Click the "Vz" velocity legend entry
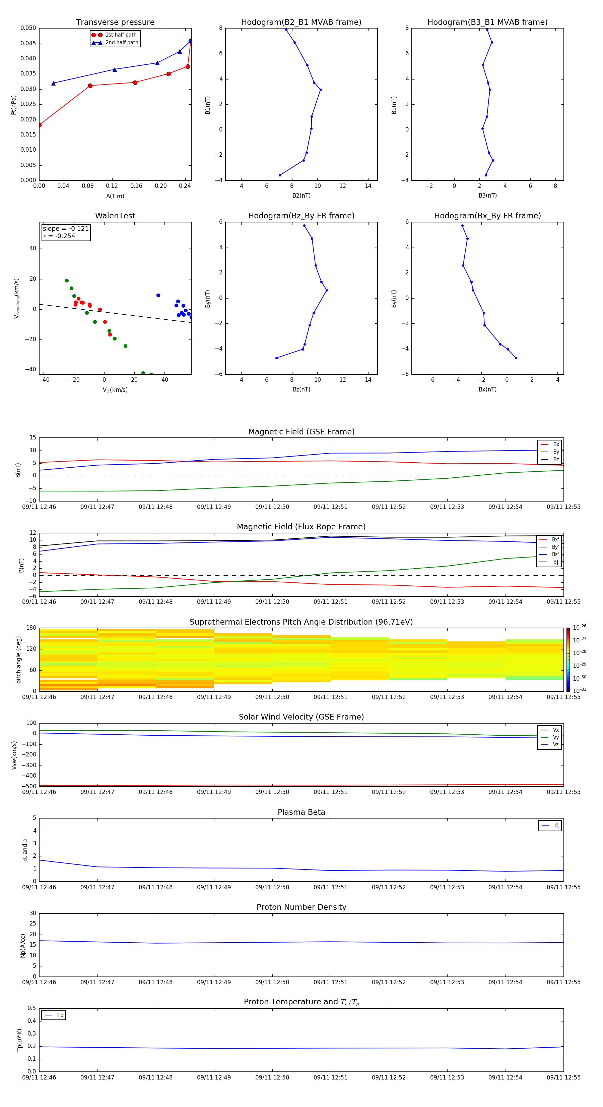The width and height of the screenshot is (603, 1107). point(550,745)
